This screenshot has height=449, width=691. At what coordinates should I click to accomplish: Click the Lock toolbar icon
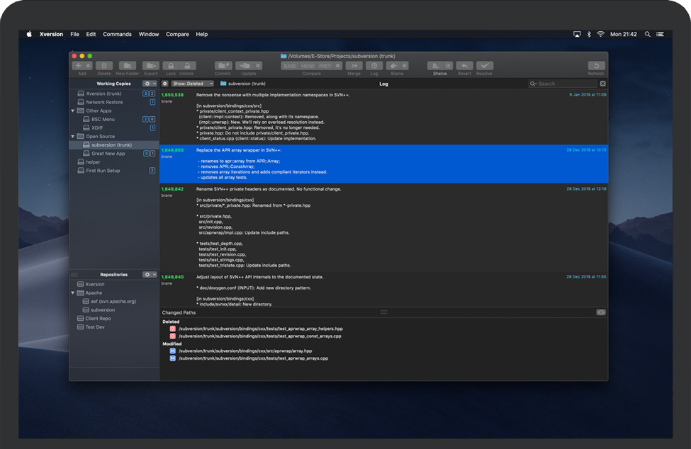tap(171, 66)
